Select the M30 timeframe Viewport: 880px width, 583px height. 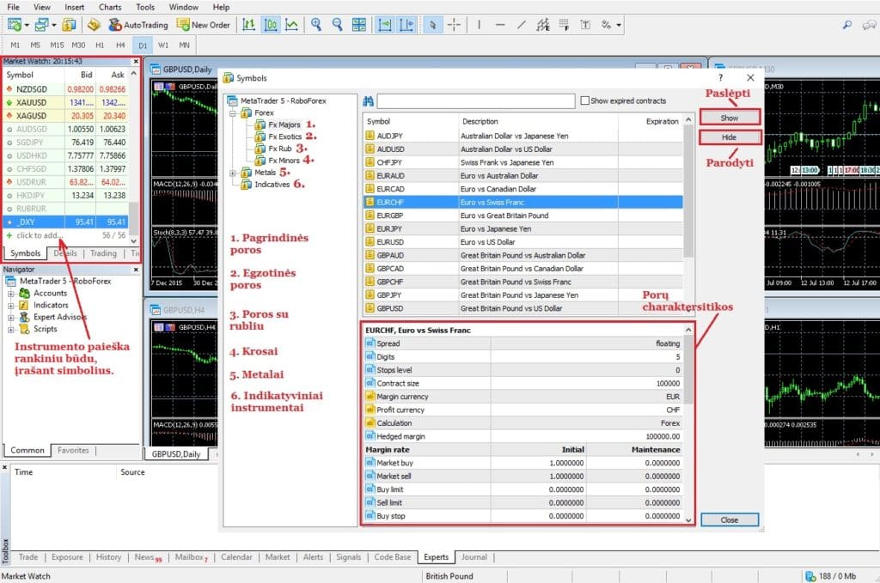tap(78, 45)
